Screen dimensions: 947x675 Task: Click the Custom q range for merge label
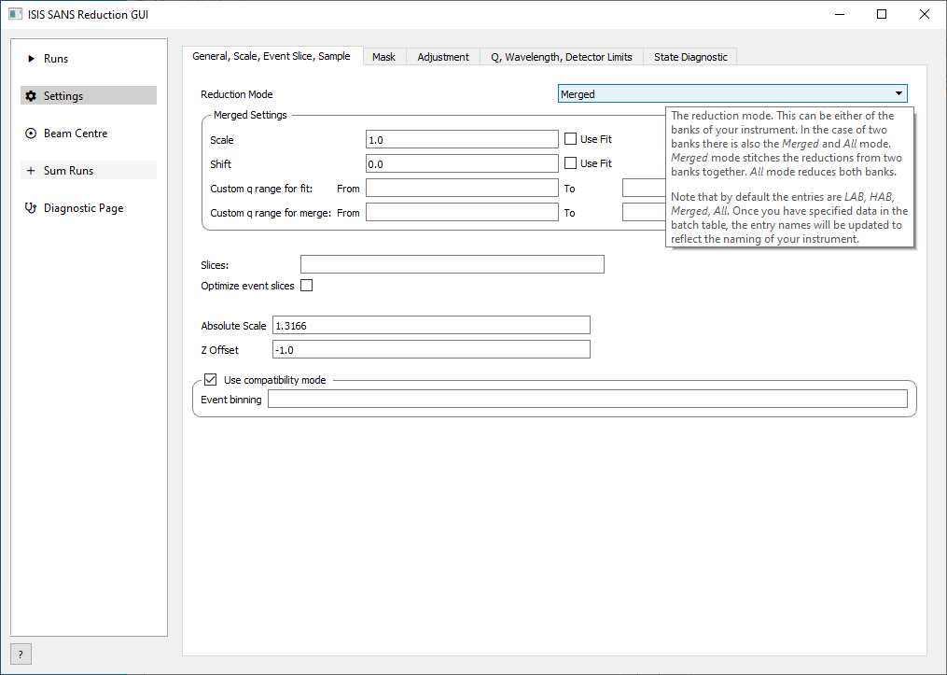click(271, 213)
